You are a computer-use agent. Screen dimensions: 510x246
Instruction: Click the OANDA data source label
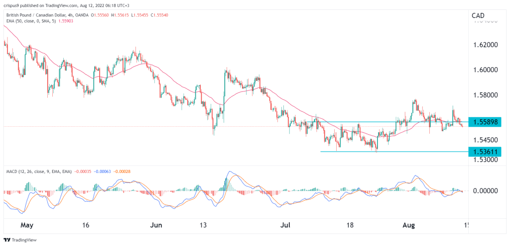[x=82, y=15]
